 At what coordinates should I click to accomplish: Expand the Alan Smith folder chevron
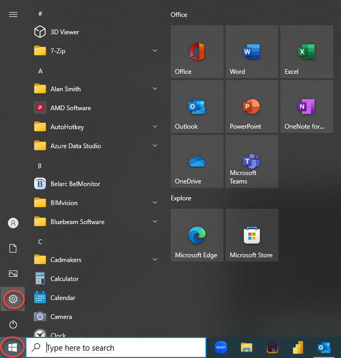click(x=155, y=89)
